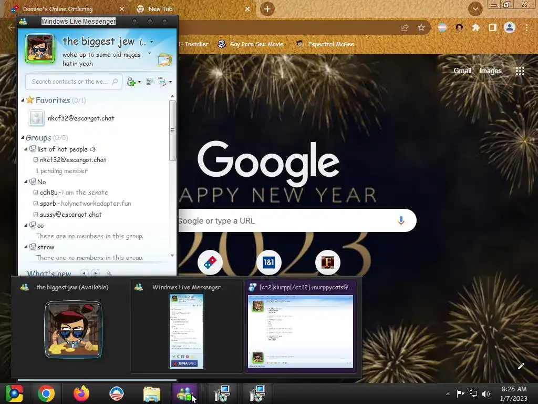Open File Explorer from the taskbar
Viewport: 538px width, 404px height.
(x=152, y=393)
